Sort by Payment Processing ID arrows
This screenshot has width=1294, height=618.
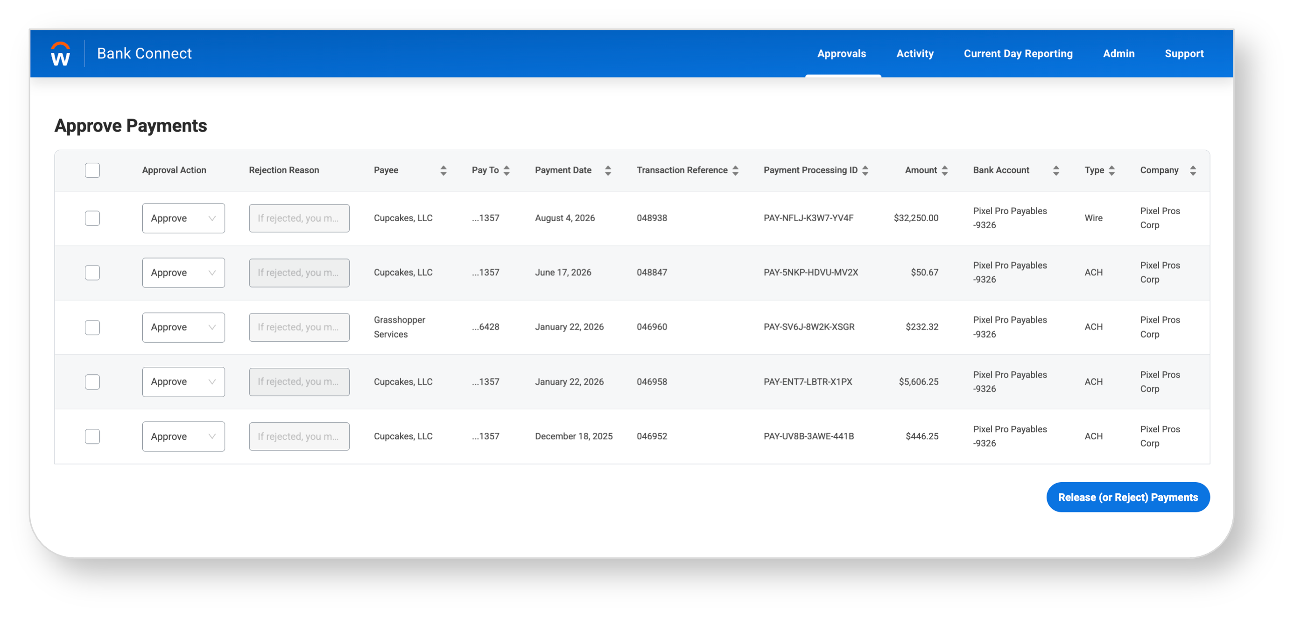point(865,170)
